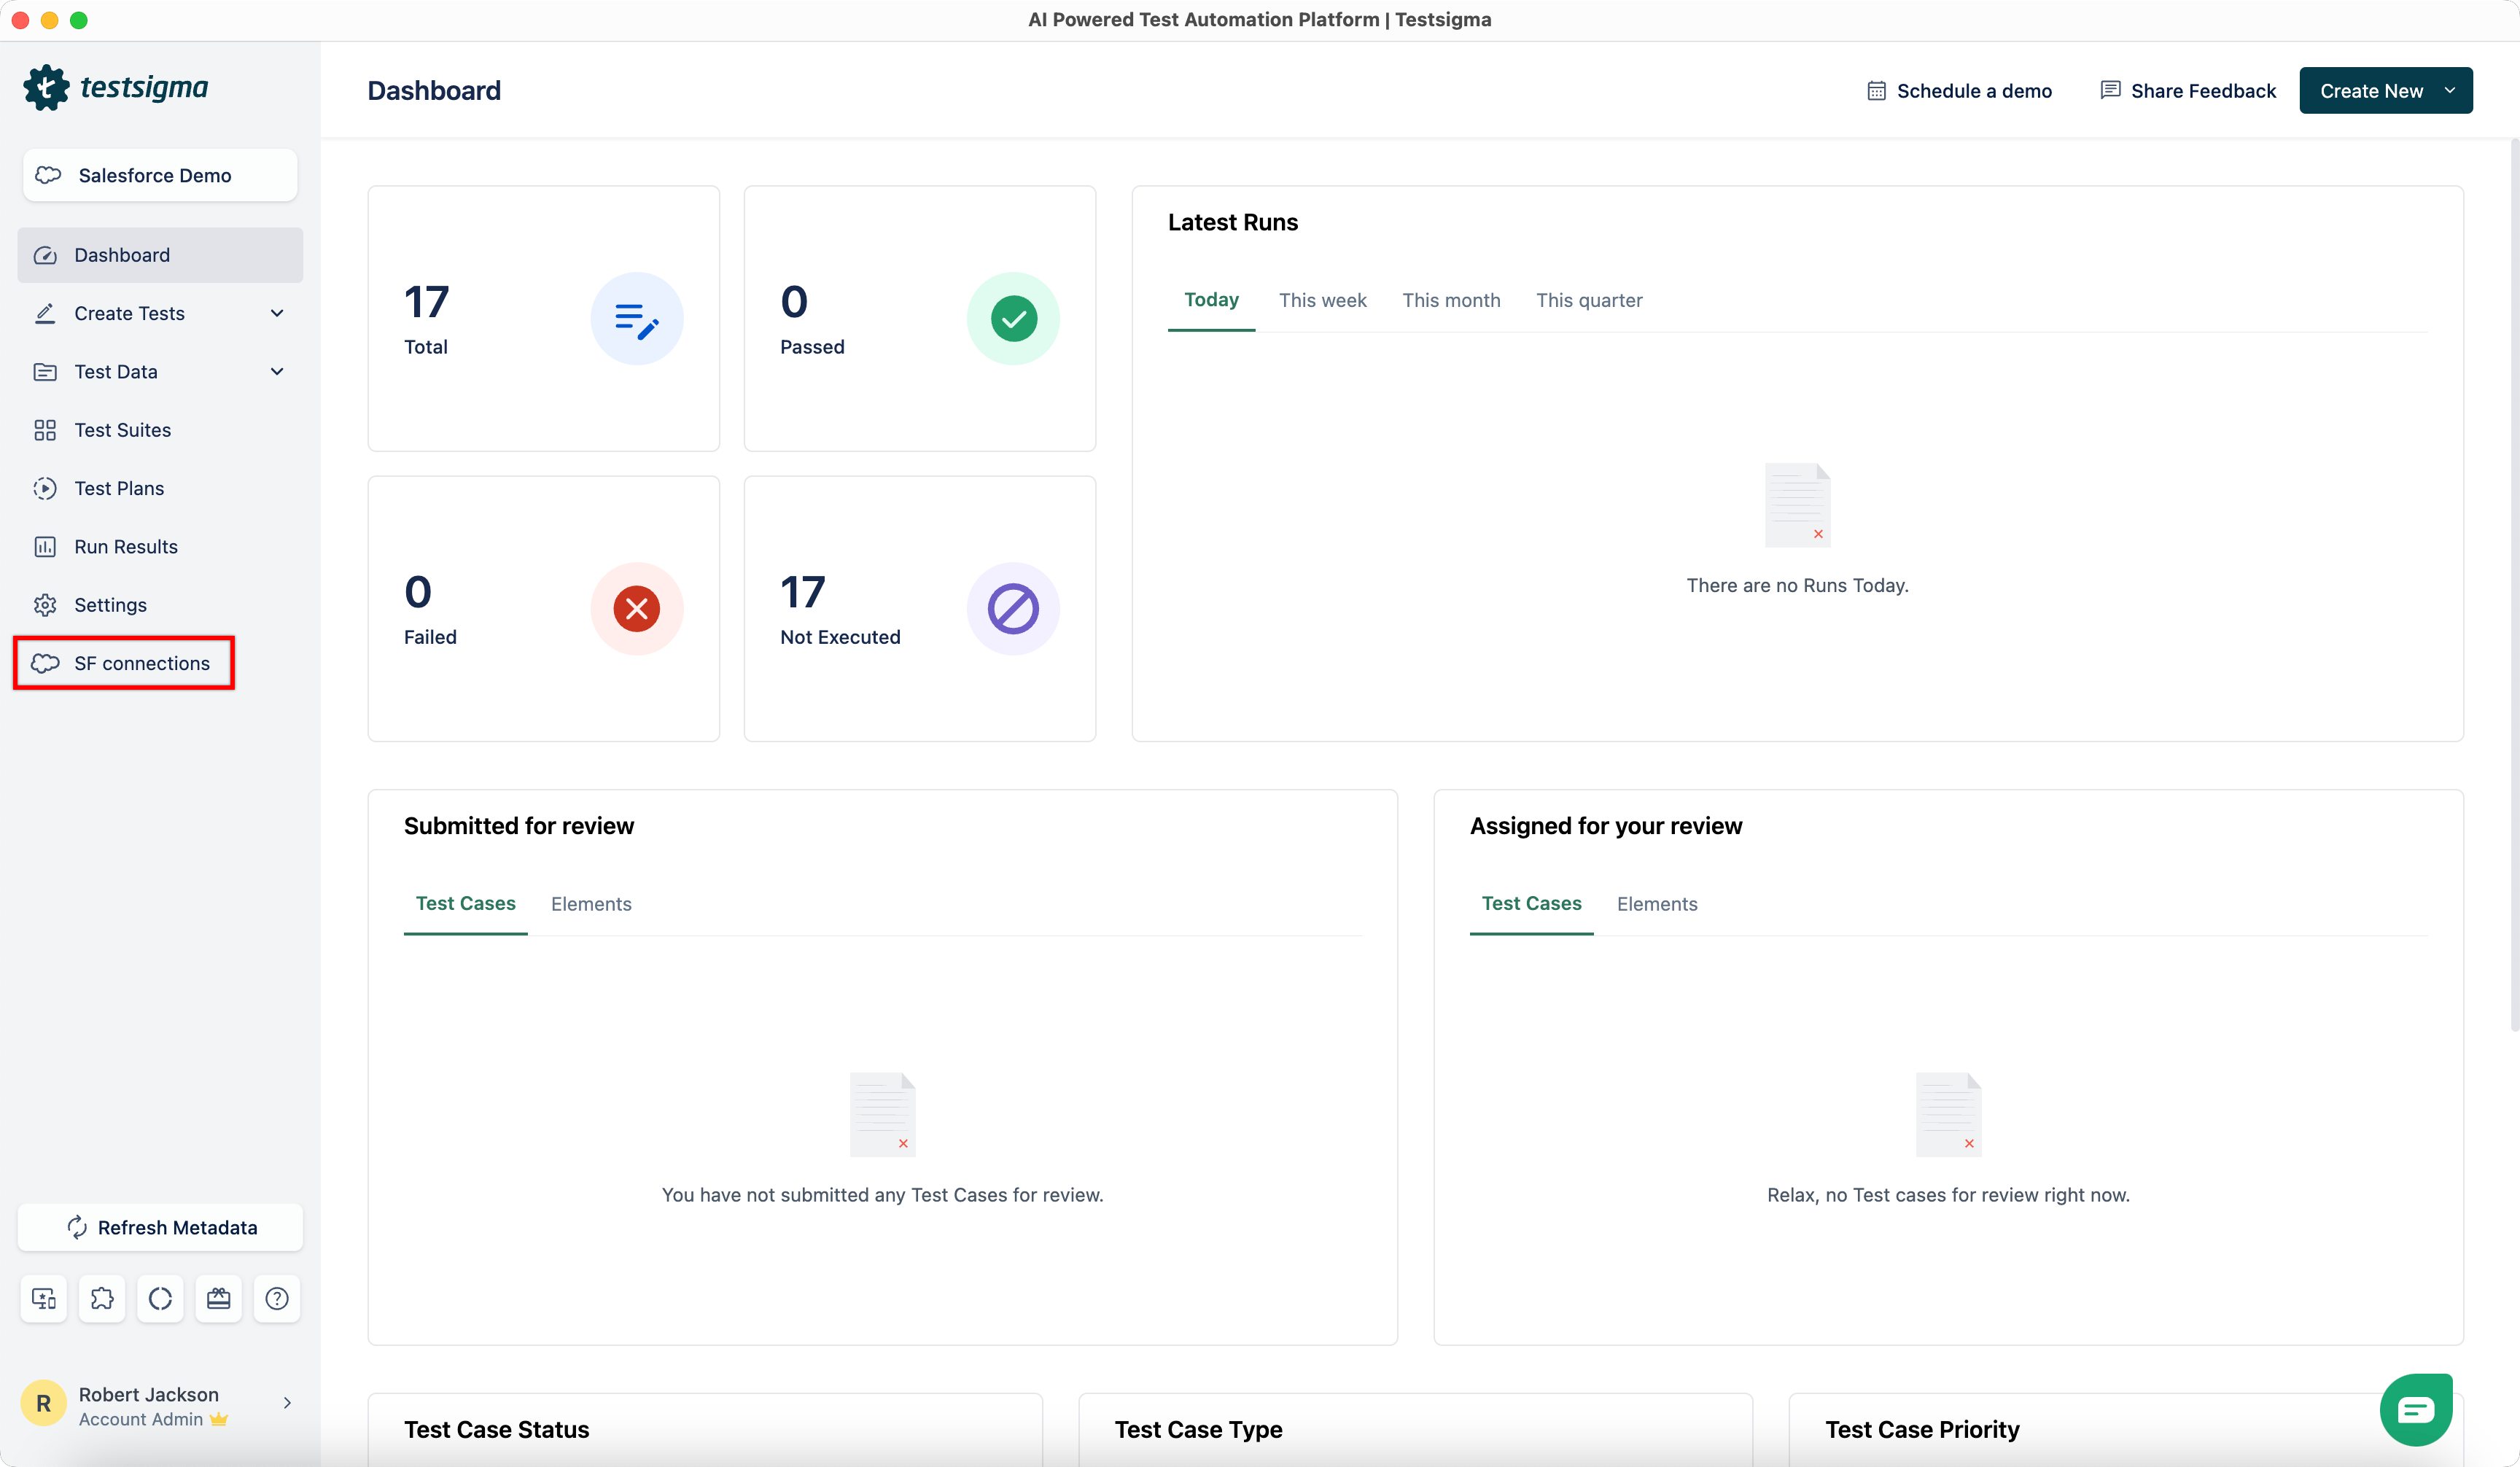Expand Robert Jackson account chevron
Screen dimensions: 2520x1467
(x=287, y=1403)
